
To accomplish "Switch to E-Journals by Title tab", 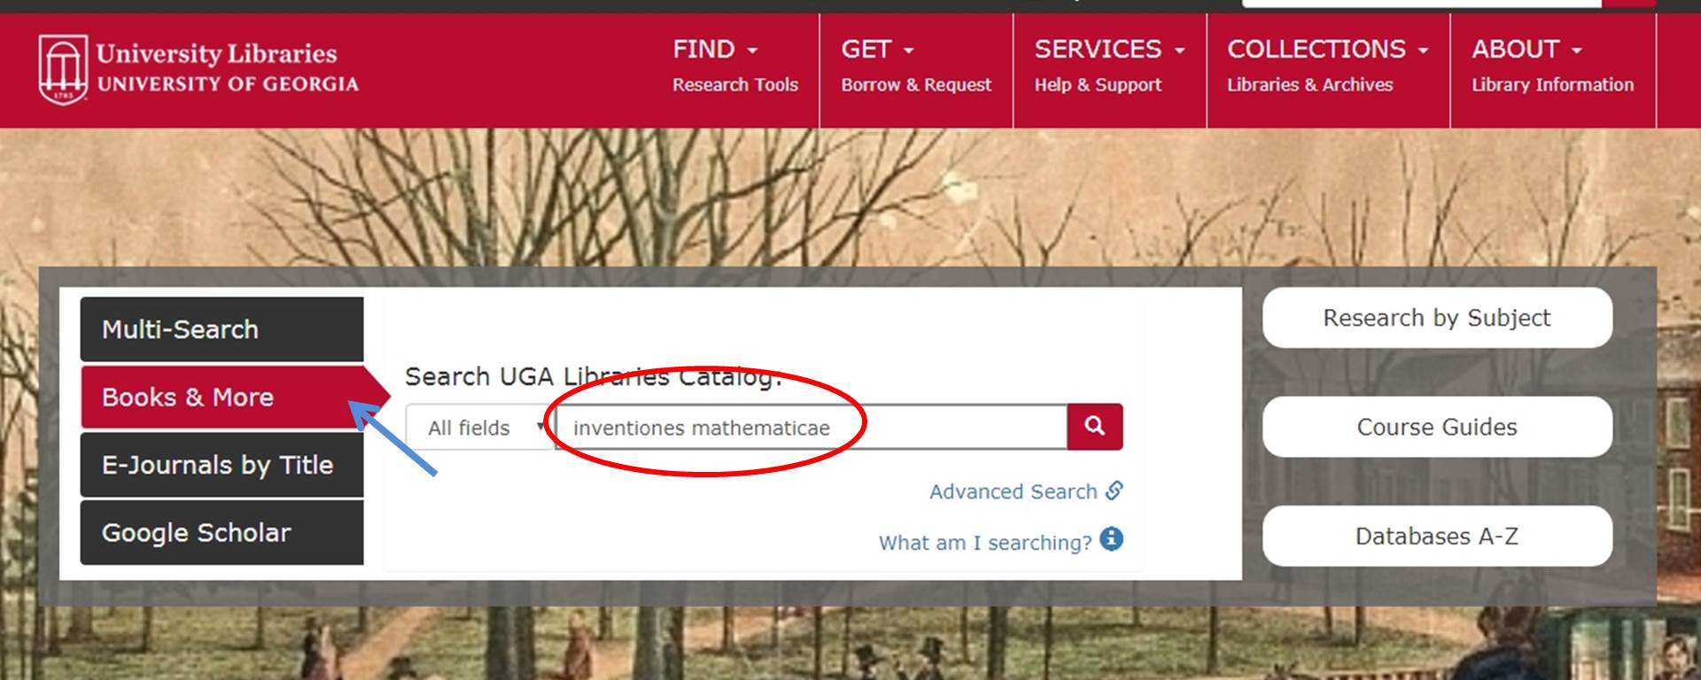I will (221, 465).
